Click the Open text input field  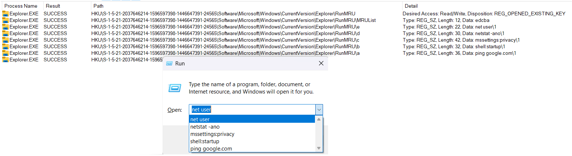coord(252,110)
